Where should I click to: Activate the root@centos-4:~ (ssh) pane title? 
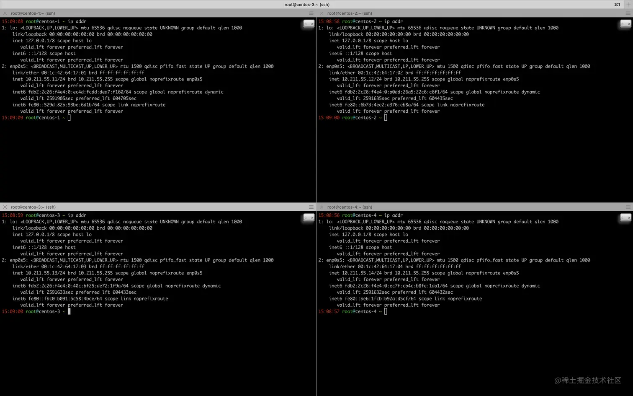[x=350, y=207]
